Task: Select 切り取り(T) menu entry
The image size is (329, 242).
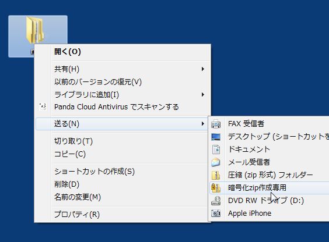Action: tap(73, 141)
